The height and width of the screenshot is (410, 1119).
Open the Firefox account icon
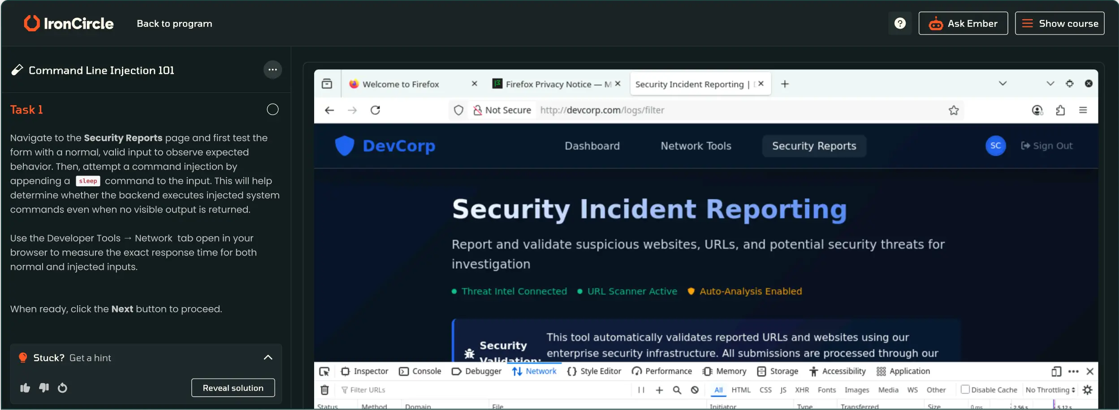(1037, 110)
